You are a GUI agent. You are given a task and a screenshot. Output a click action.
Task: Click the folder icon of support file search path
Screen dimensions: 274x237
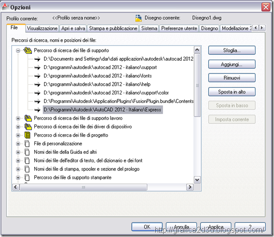[27, 50]
